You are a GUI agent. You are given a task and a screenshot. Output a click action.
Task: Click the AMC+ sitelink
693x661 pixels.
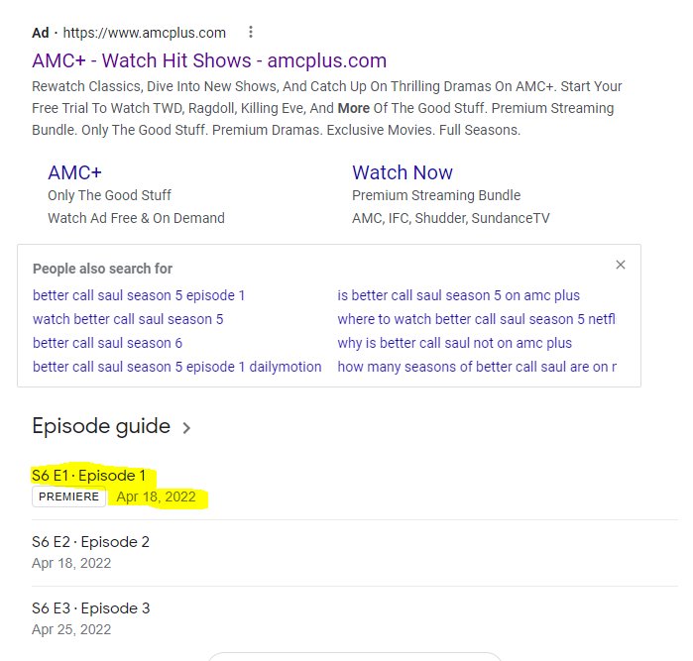pos(74,172)
